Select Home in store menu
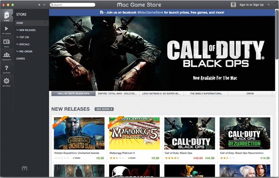The image size is (279, 178). pyautogui.click(x=31, y=23)
